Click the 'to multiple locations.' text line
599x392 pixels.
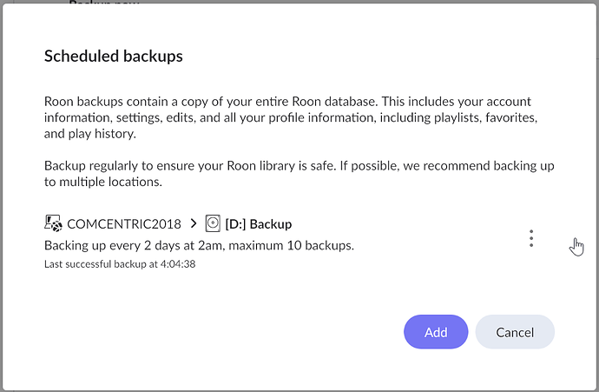[x=103, y=182]
